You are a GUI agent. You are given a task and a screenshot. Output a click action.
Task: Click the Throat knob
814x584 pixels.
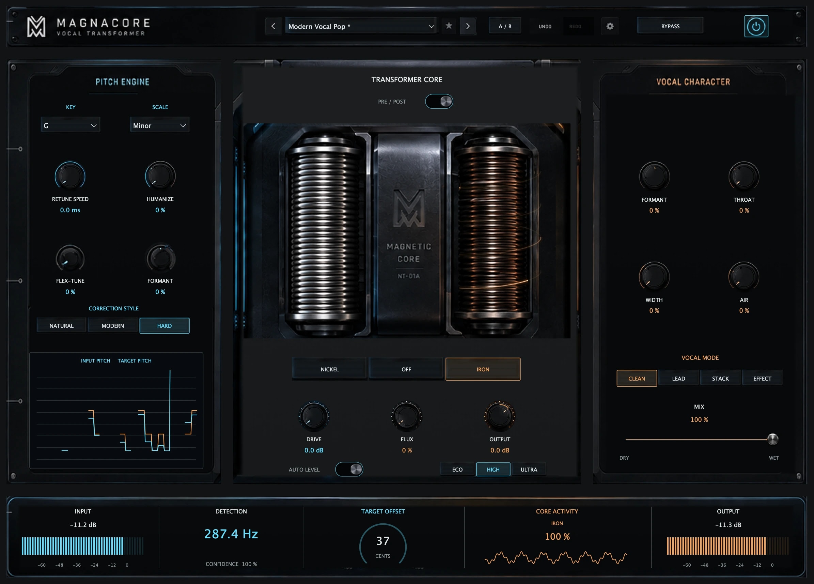click(743, 176)
